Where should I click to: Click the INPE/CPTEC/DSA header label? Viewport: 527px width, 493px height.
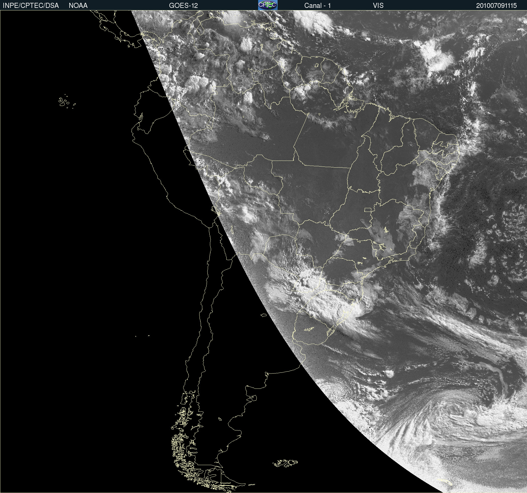pos(31,6)
